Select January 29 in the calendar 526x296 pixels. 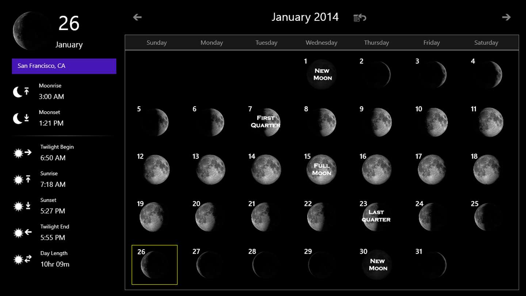[321, 265]
